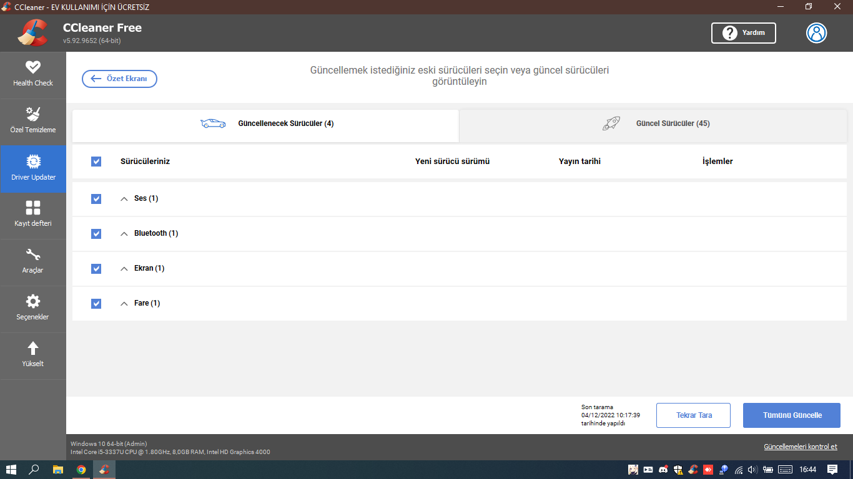Screen dimensions: 853x479
Task: Open Wi-Fi network tray icon
Action: [x=739, y=470]
